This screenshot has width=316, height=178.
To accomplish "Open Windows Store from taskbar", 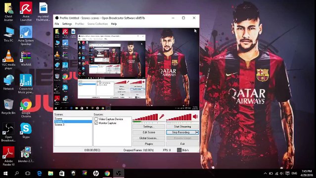I will [62, 174].
